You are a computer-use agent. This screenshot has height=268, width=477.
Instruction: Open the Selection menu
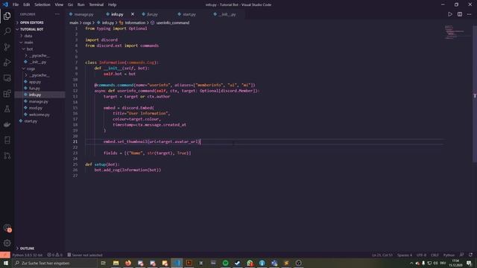[42, 4]
